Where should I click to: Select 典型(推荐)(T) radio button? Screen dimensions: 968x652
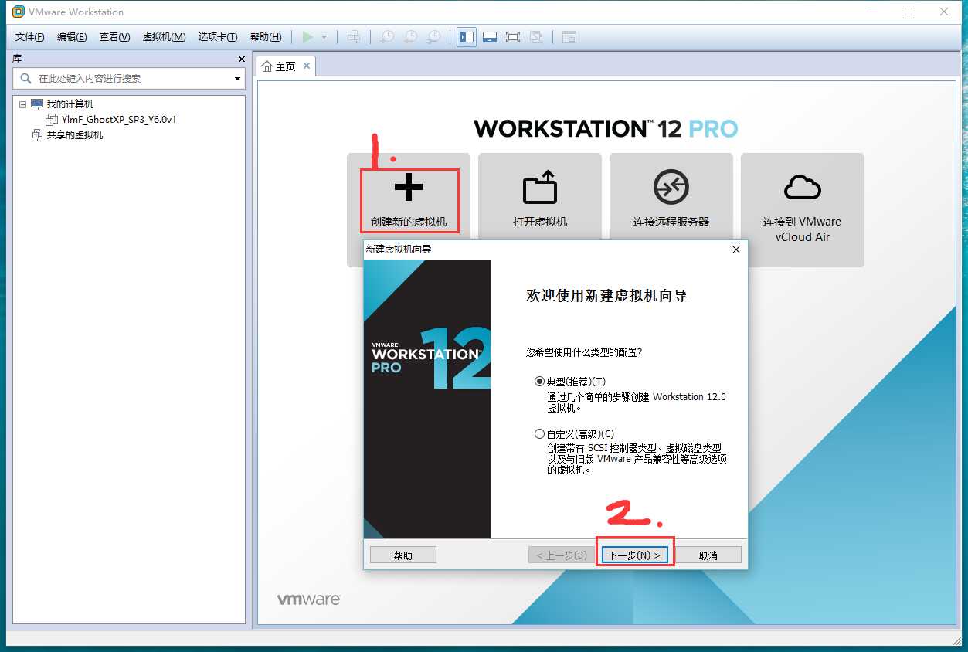point(539,382)
